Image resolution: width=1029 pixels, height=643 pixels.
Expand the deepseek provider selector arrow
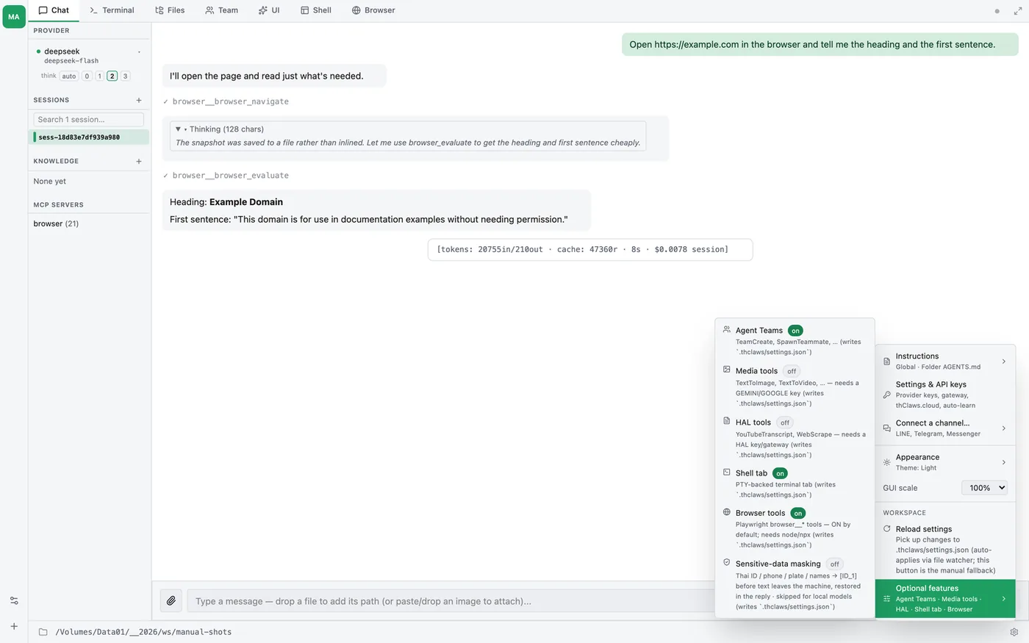[x=139, y=52]
